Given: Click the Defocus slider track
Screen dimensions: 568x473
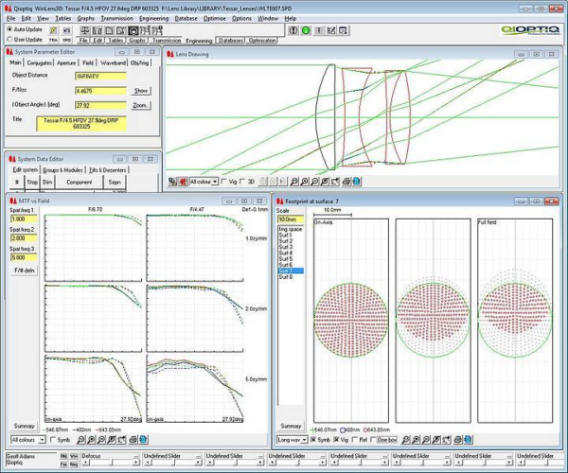Looking at the screenshot, I should pyautogui.click(x=111, y=463).
